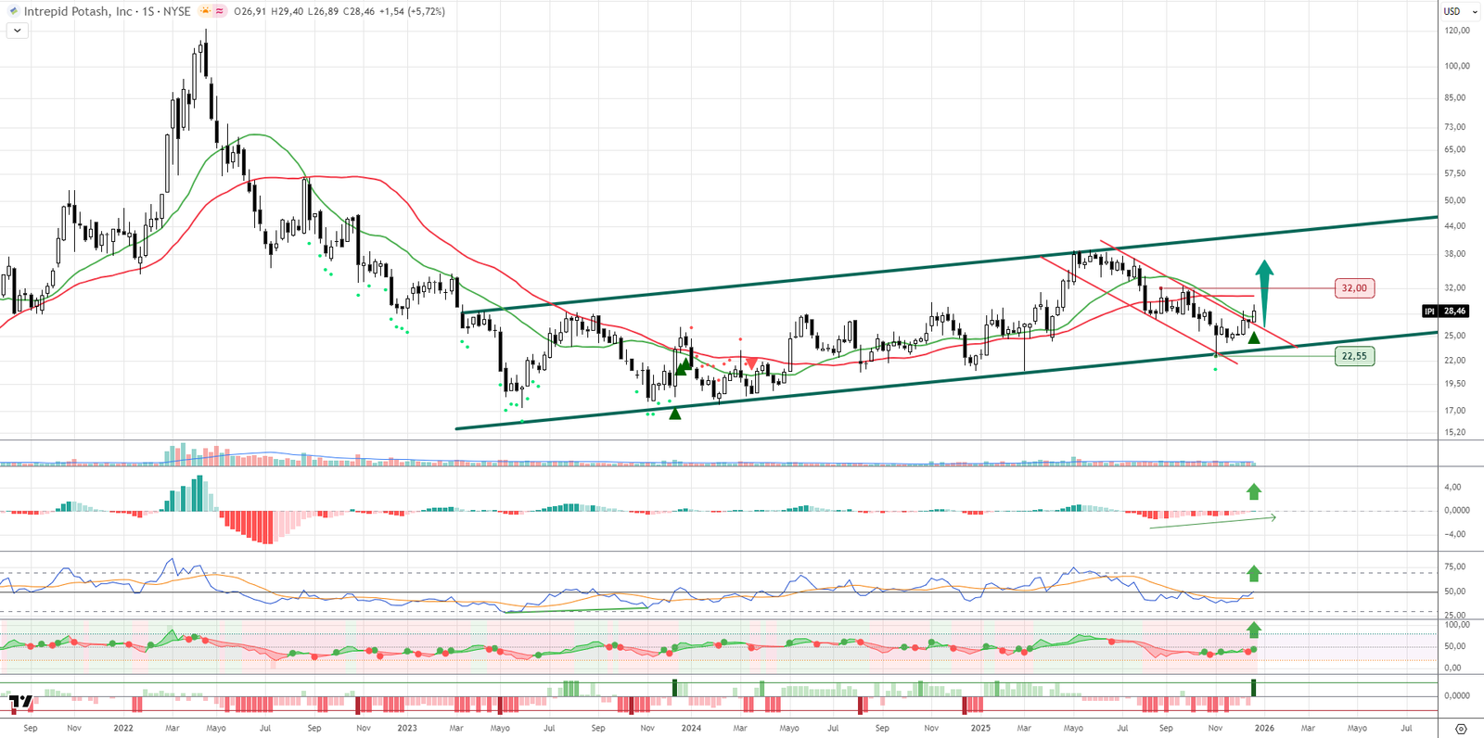1484x738 pixels.
Task: Expand the collapsed indicator legend chevron
Action: (x=17, y=31)
